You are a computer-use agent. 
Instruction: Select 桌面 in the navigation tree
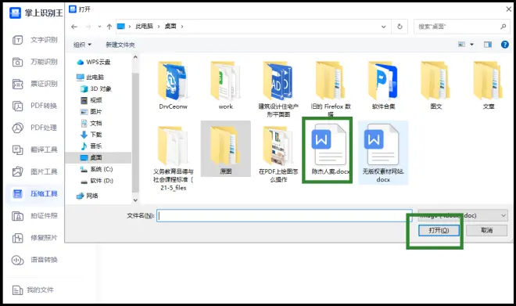(98, 158)
